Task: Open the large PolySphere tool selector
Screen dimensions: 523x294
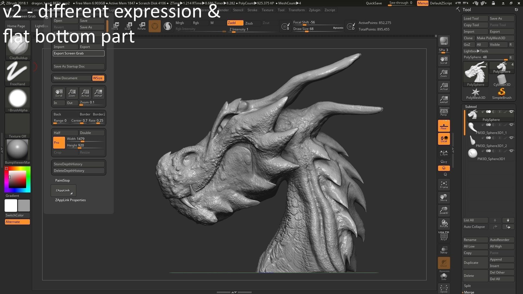Action: pos(476,74)
